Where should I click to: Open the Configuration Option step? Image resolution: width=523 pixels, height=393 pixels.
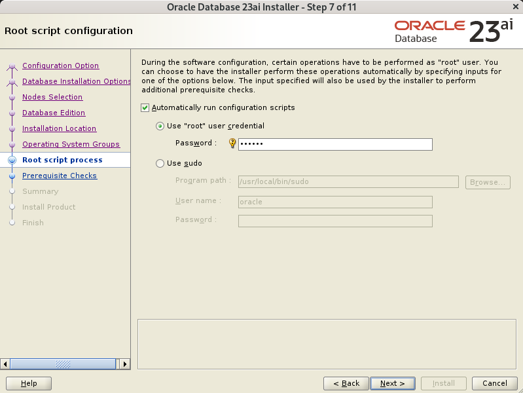click(60, 65)
